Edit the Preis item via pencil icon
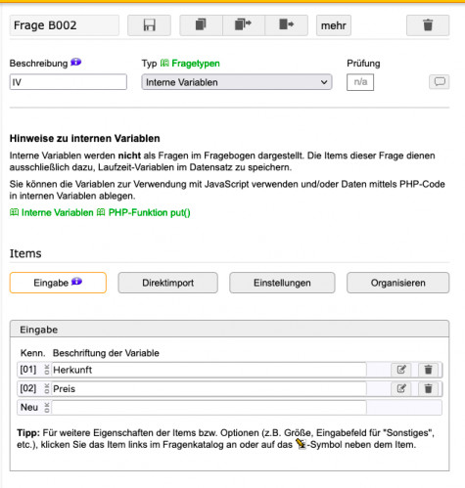Viewport: 465px width, 488px height. pos(401,388)
